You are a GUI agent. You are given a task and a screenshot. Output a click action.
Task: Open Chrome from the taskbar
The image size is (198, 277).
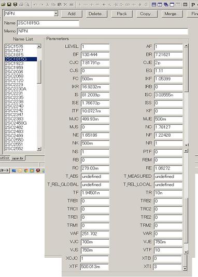pyautogui.click(x=26, y=170)
